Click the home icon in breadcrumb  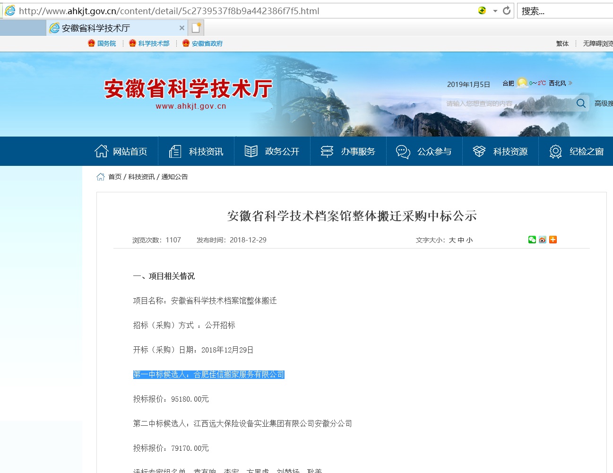(x=101, y=177)
